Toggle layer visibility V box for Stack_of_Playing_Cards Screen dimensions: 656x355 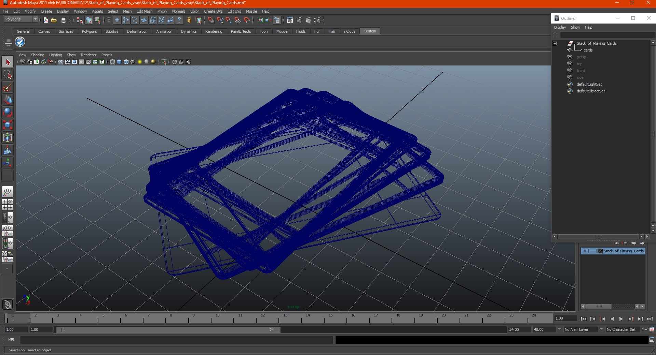tap(585, 251)
